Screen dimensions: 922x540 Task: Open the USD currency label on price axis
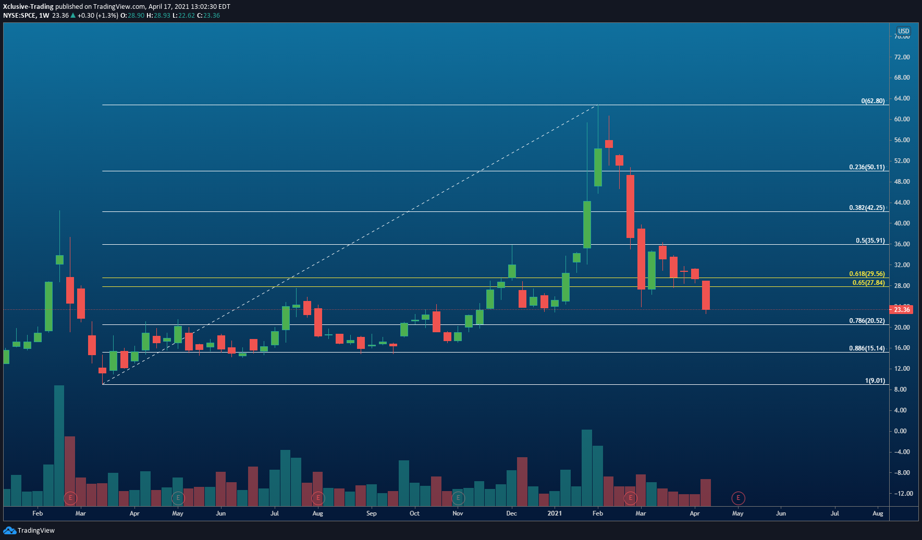[x=903, y=31]
